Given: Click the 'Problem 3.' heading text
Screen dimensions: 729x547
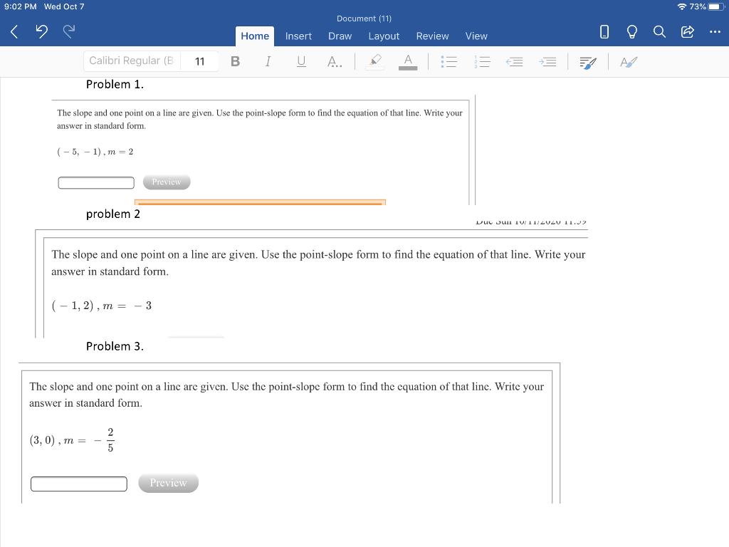Looking at the screenshot, I should click(115, 346).
